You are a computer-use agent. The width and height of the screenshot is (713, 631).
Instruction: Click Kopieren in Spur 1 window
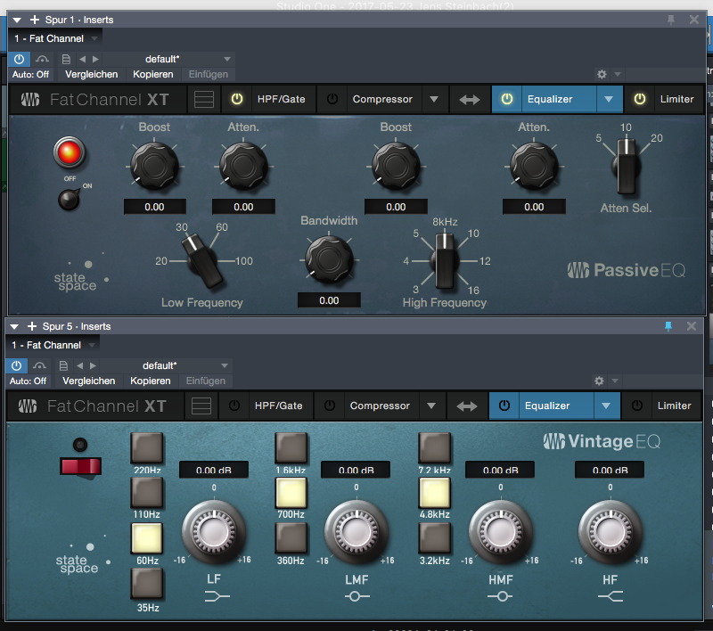tap(152, 75)
